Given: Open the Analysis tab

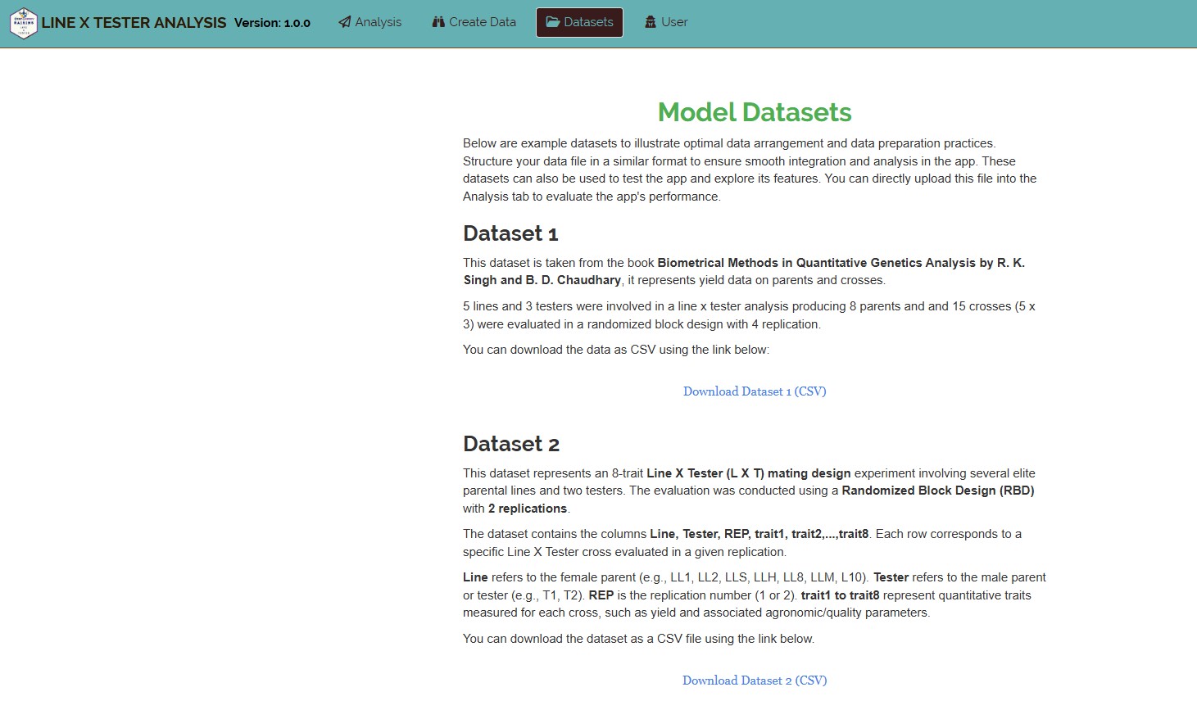Looking at the screenshot, I should click(370, 22).
